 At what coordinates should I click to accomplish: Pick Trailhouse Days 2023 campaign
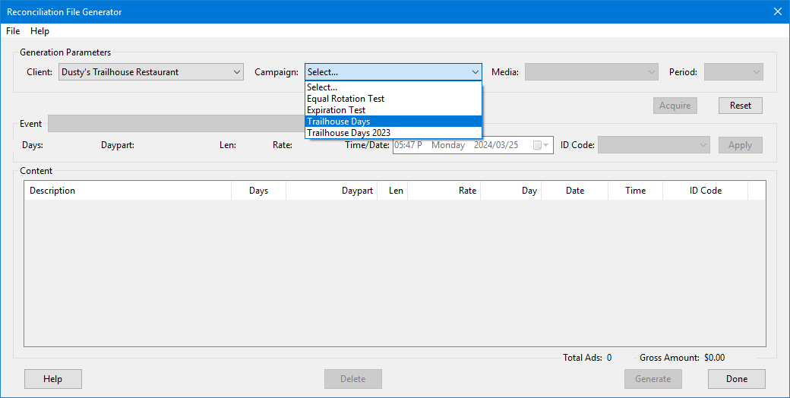pyautogui.click(x=349, y=133)
